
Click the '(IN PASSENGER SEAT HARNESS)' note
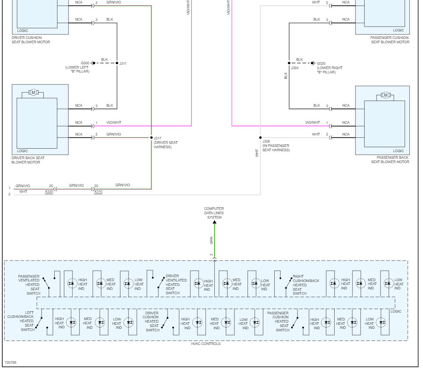coord(276,148)
